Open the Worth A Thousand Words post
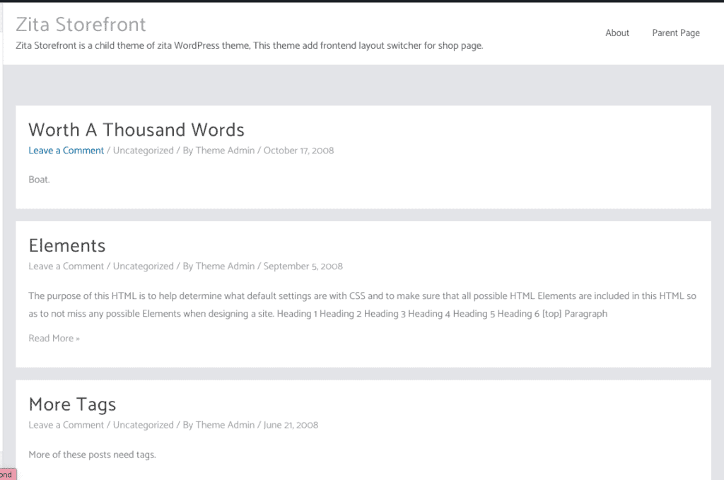 136,129
